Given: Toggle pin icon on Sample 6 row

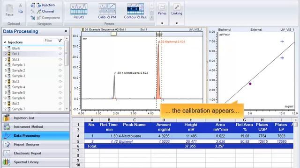Looking at the screenshot, I should [x=60, y=98].
